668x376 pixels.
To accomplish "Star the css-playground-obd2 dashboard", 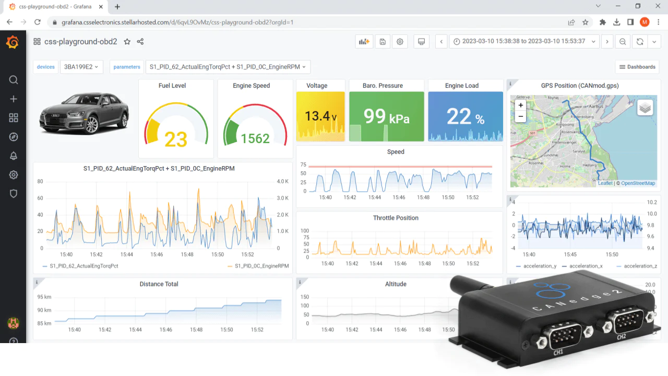I will (127, 42).
